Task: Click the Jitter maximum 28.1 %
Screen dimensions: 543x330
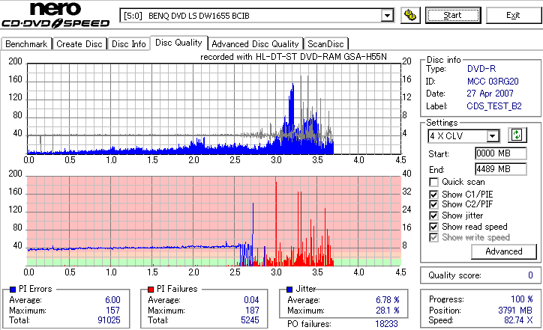Action: 388,311
